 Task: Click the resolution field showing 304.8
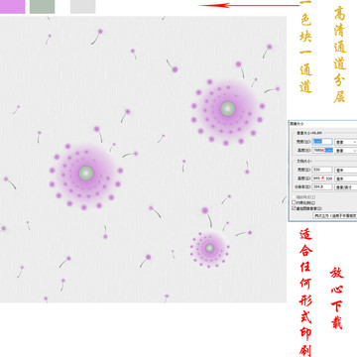point(322,186)
